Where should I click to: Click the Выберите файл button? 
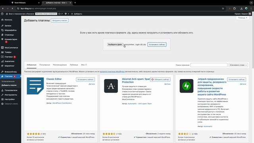pos(115,44)
